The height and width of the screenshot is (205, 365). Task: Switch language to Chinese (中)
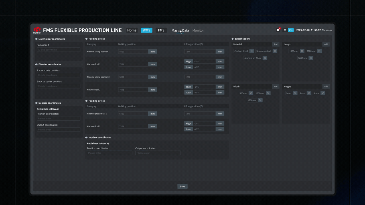(285, 30)
